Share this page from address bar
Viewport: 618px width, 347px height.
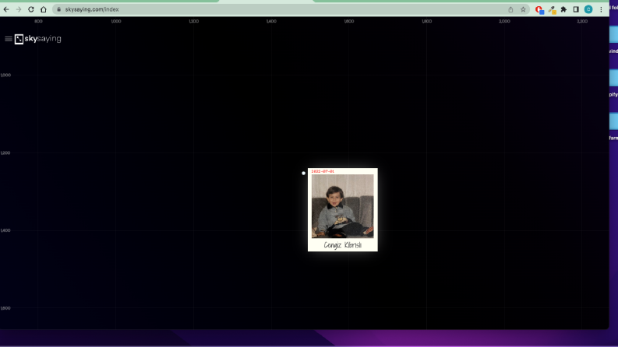tap(510, 9)
